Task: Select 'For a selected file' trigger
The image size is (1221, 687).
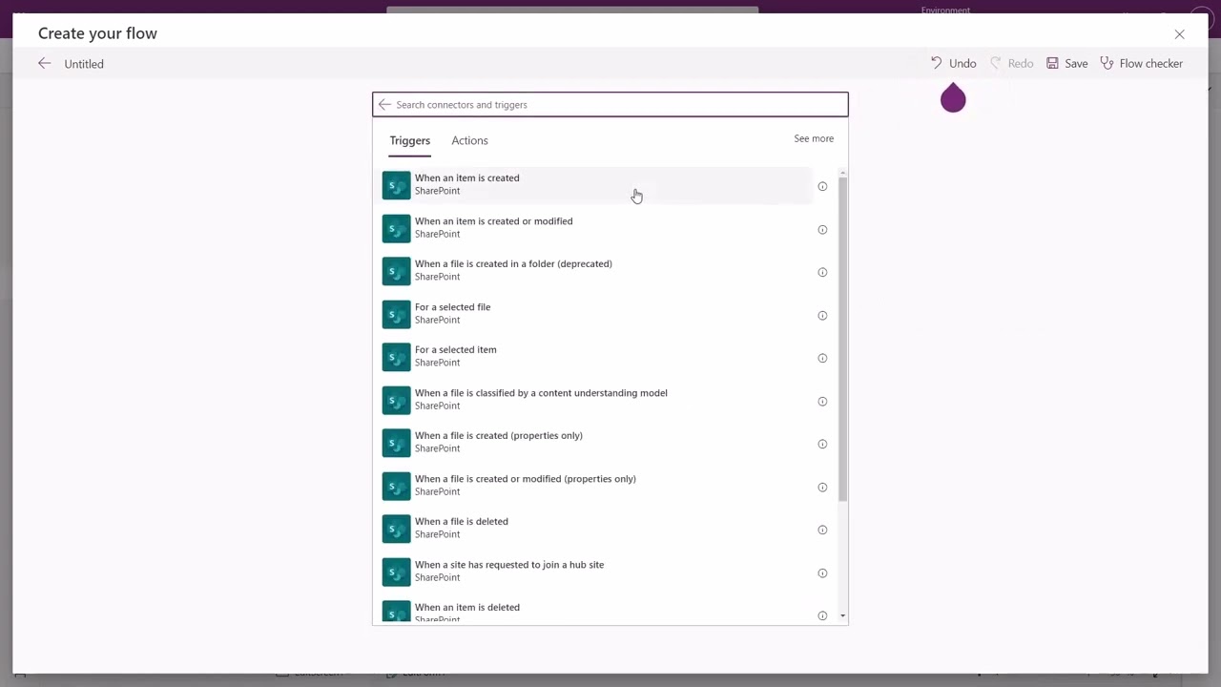Action: [596, 314]
